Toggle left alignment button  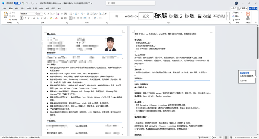pos(71,18)
